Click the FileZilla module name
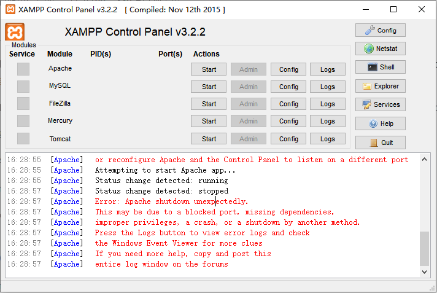The width and height of the screenshot is (437, 293). [60, 103]
